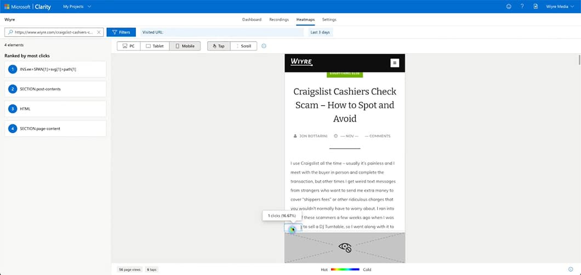Click the heatmap hotspot click marker

click(x=293, y=230)
